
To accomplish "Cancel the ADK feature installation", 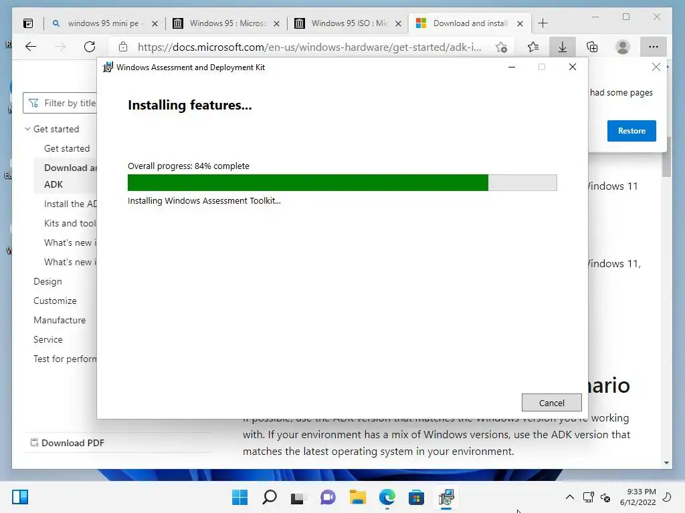I will 551,403.
